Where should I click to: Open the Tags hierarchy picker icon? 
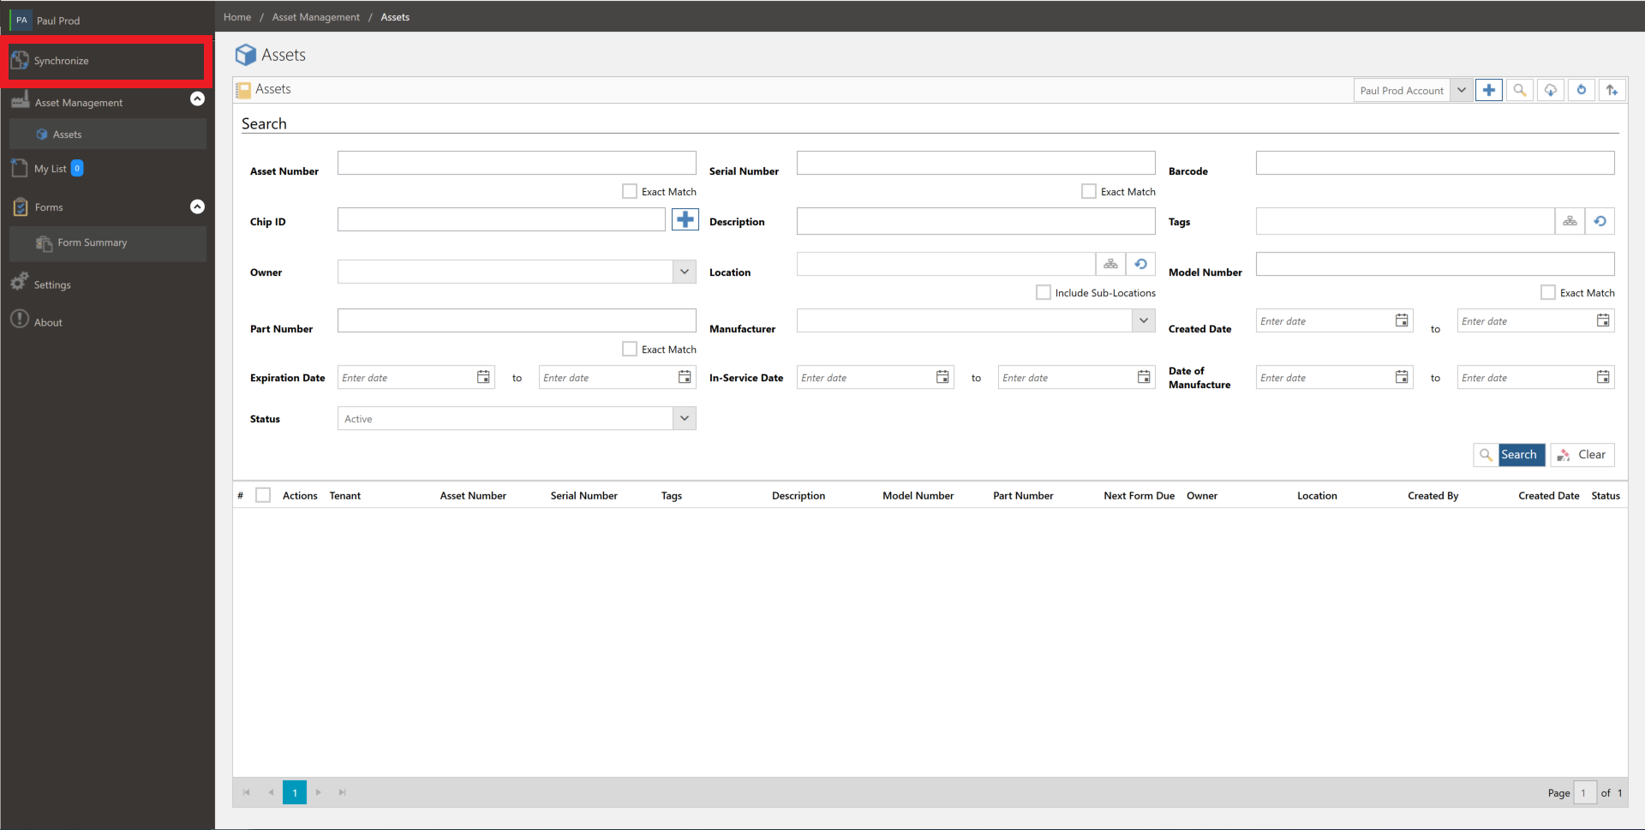point(1570,221)
